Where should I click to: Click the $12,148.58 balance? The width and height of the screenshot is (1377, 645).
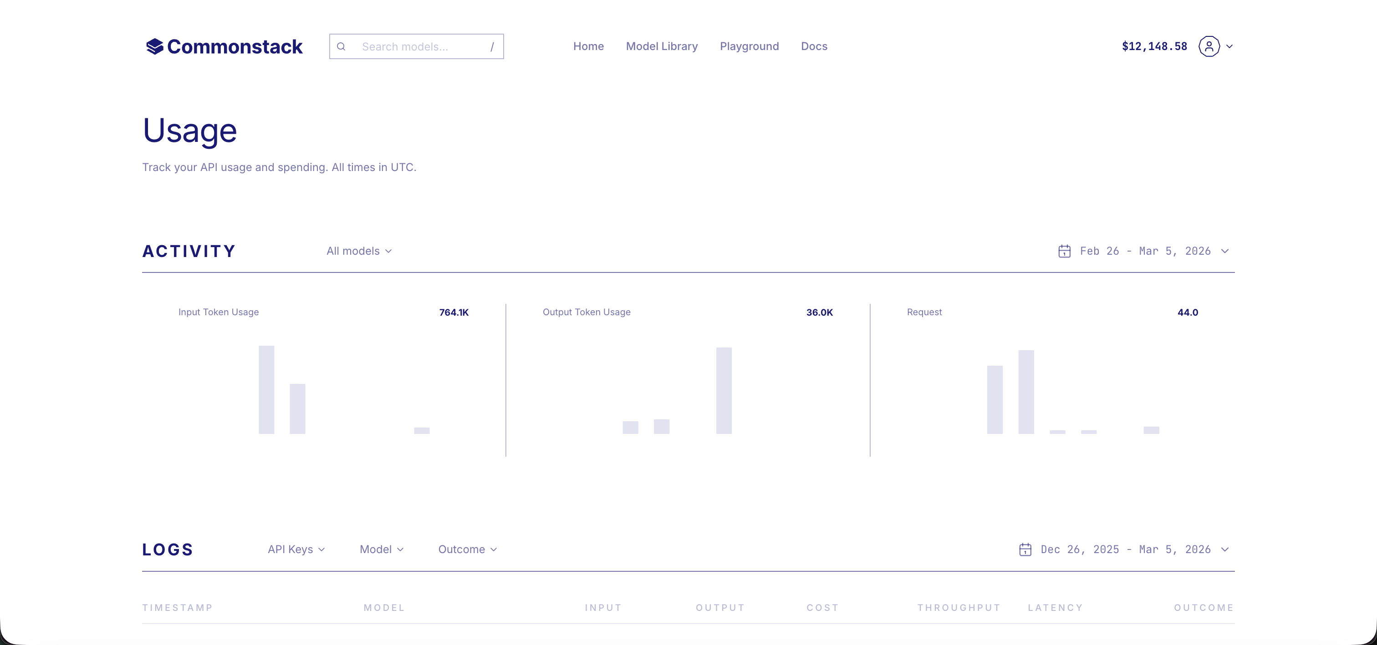point(1154,46)
